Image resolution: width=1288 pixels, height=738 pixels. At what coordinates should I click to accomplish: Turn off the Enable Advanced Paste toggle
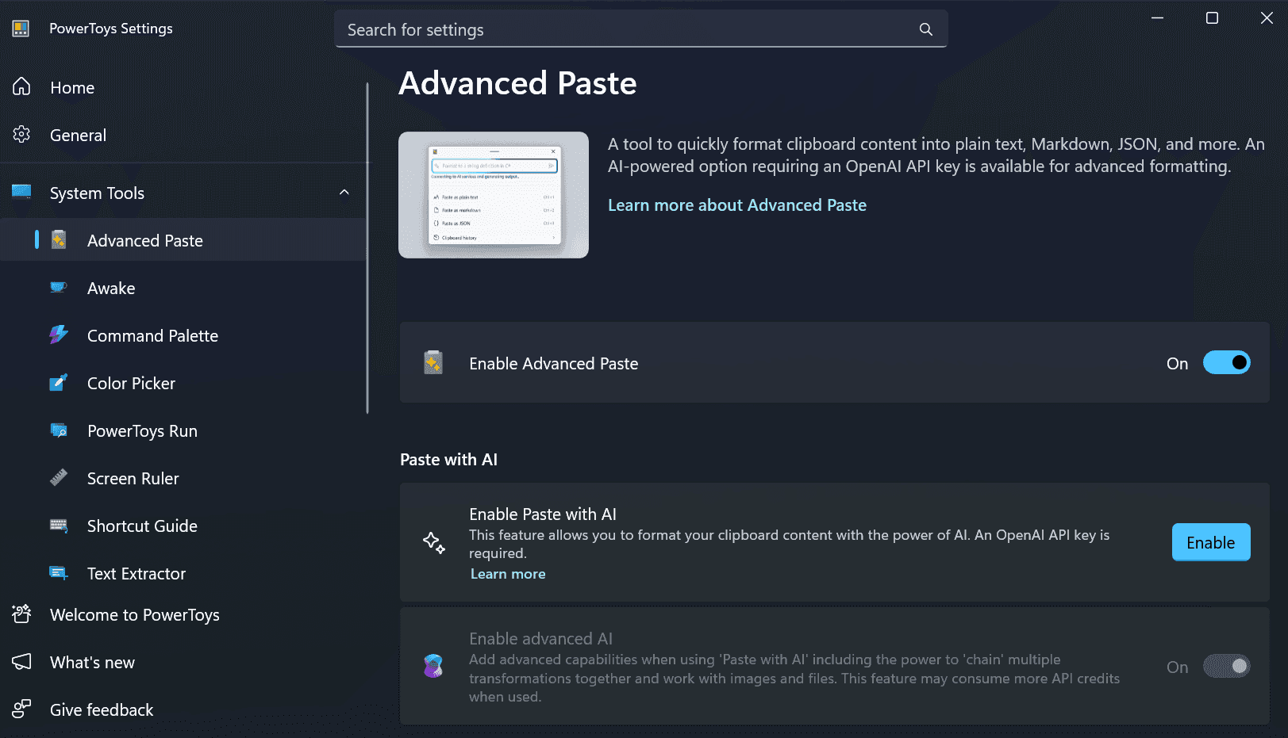(x=1226, y=363)
